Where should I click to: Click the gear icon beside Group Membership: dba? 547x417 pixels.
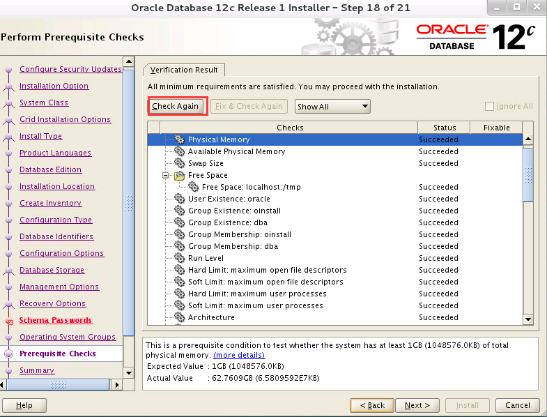point(179,246)
